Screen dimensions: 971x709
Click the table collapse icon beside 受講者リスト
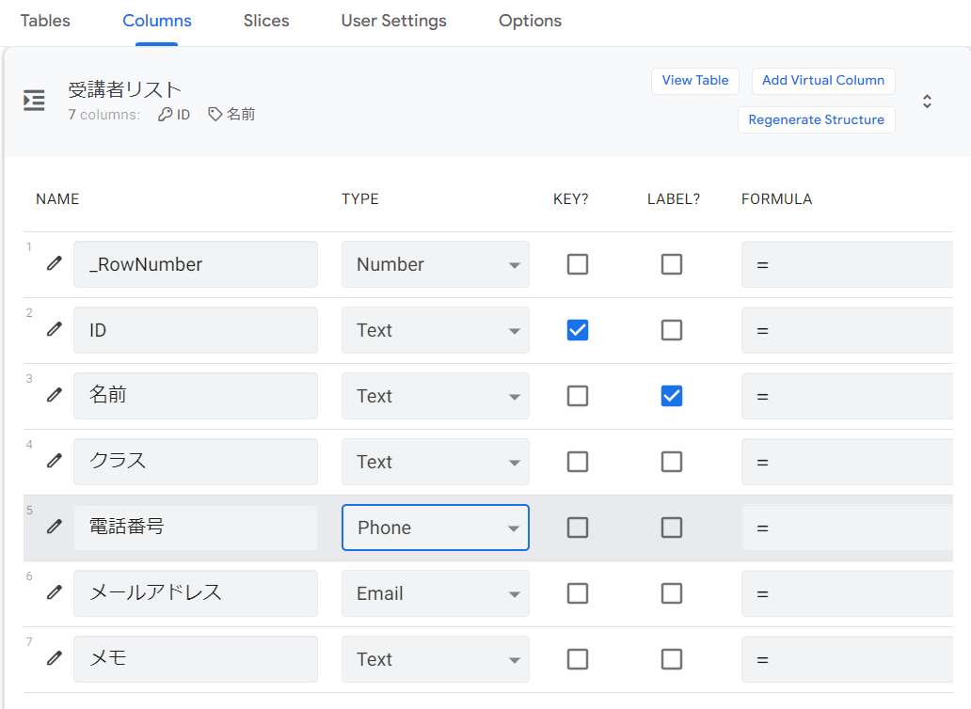34,102
